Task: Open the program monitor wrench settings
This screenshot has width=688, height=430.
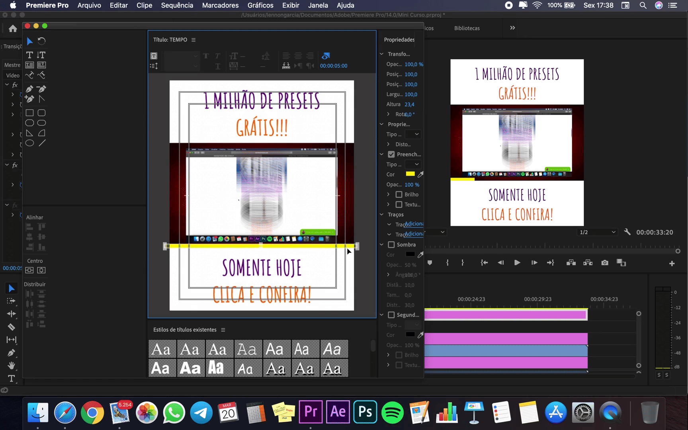Action: tap(627, 232)
